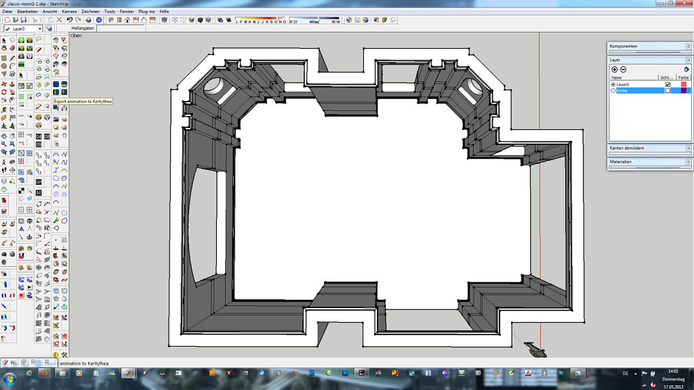Open the Zeichnen menu
Viewport: 694px width, 390px height.
point(90,12)
